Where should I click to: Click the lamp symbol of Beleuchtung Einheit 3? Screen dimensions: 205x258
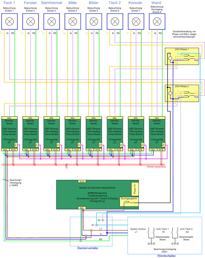(52, 21)
